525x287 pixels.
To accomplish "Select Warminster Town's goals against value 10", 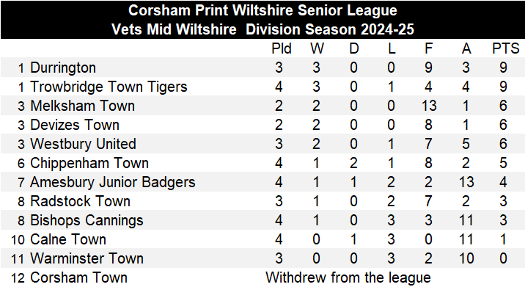I will [x=466, y=259].
